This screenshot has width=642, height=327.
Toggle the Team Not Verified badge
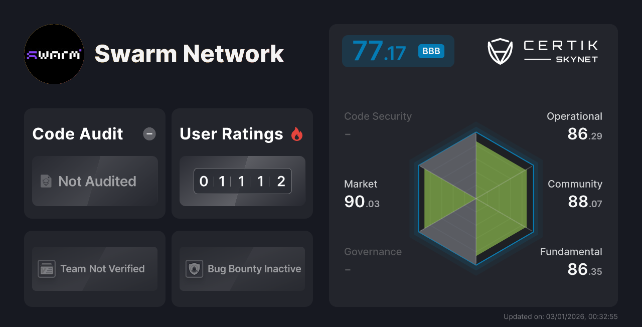pos(94,269)
